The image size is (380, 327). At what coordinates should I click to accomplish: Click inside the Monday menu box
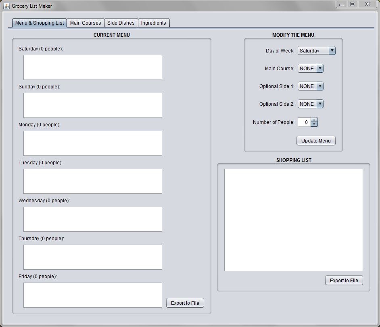click(x=92, y=143)
